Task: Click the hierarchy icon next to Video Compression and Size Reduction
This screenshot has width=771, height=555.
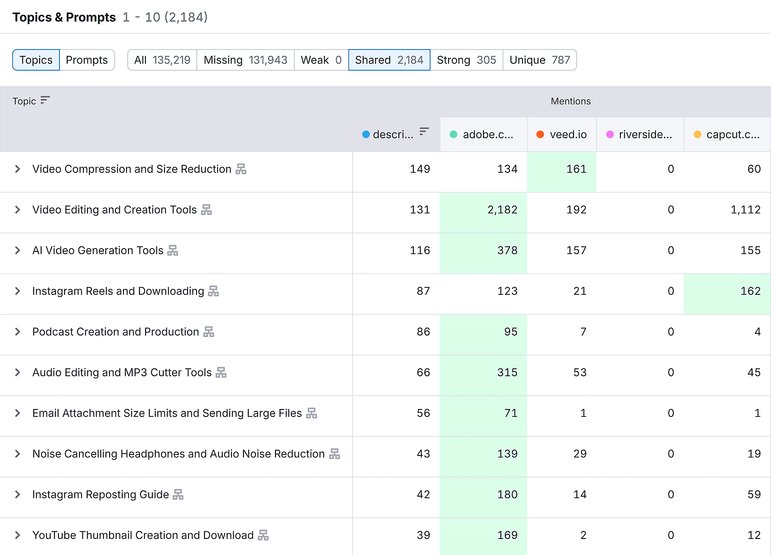Action: pos(241,169)
